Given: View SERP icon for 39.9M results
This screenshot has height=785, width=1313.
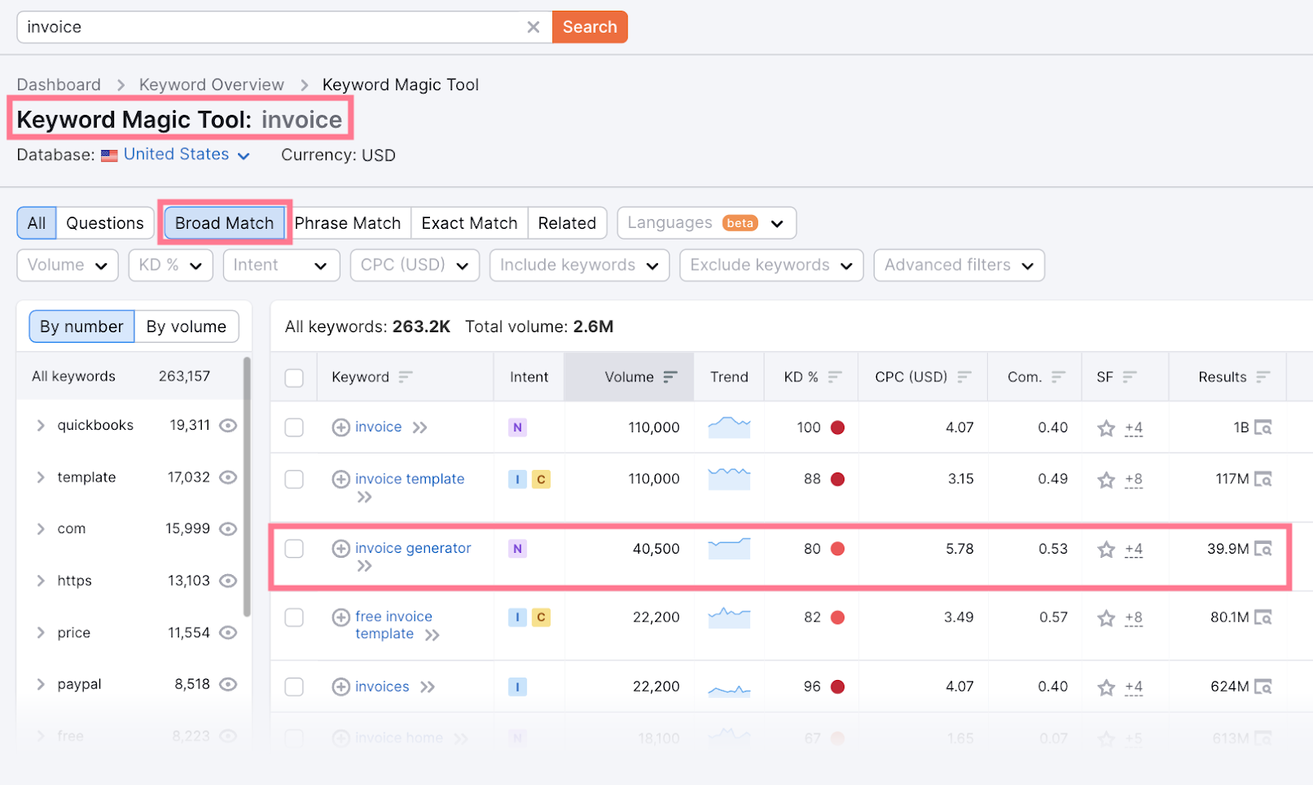Looking at the screenshot, I should tap(1263, 549).
